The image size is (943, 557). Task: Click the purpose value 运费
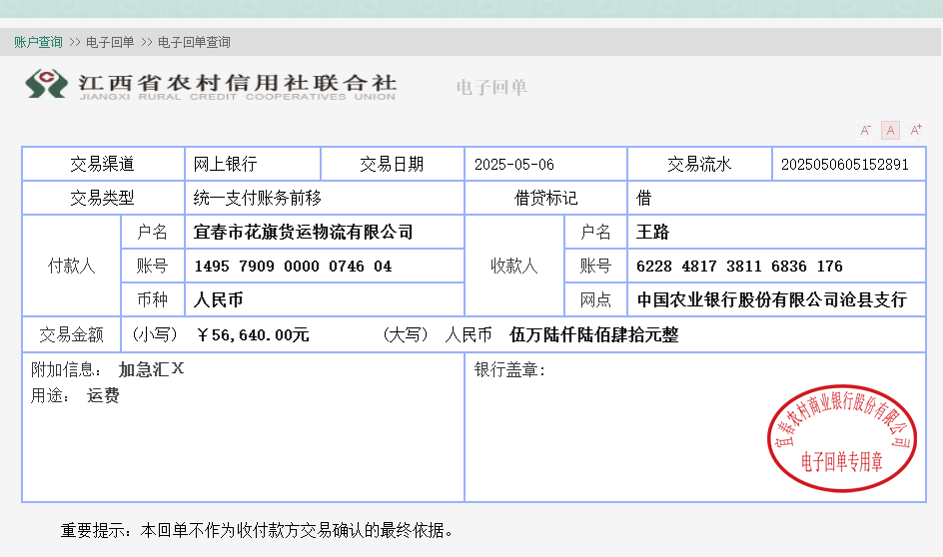103,395
